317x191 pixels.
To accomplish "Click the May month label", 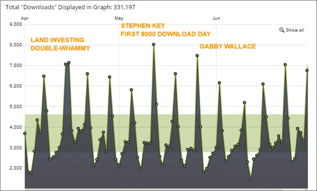I will [x=119, y=18].
